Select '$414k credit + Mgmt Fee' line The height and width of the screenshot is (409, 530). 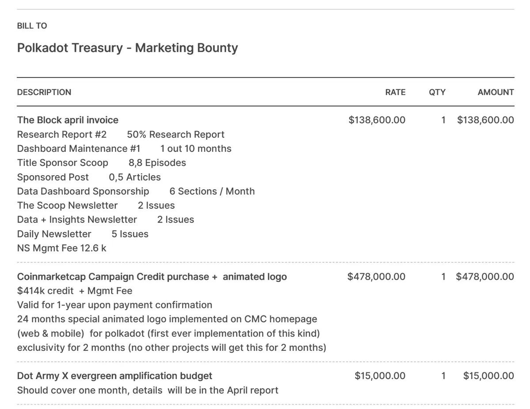(x=75, y=291)
